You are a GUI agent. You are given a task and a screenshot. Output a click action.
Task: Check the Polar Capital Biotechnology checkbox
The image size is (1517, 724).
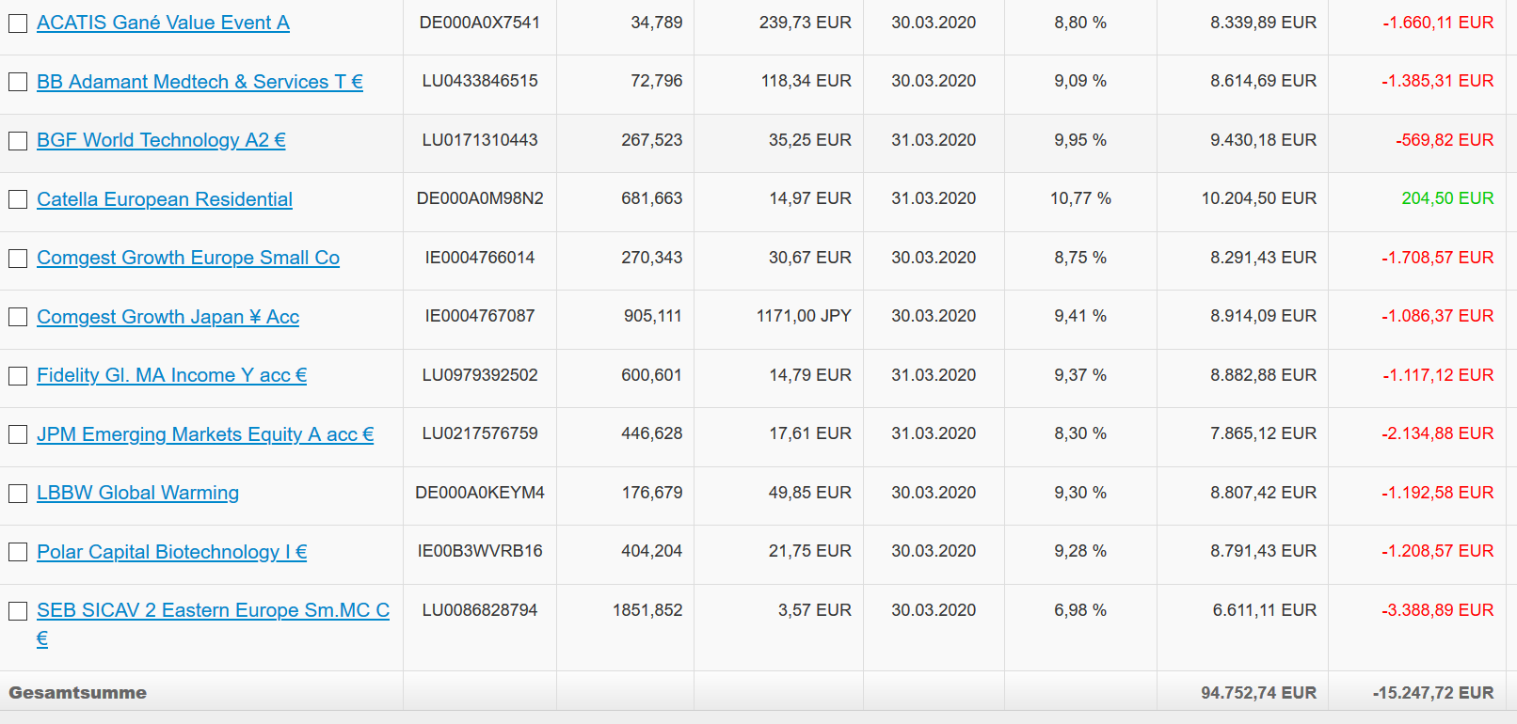pos(18,552)
